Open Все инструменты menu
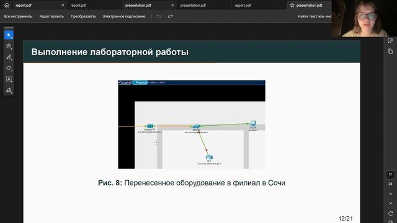Image resolution: width=397 pixels, height=223 pixels. (x=18, y=17)
